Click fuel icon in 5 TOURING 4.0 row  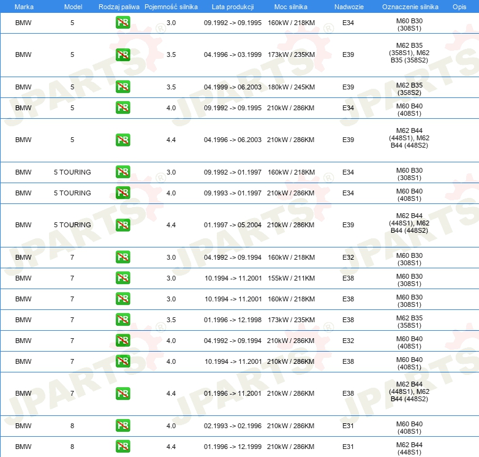[x=123, y=193]
